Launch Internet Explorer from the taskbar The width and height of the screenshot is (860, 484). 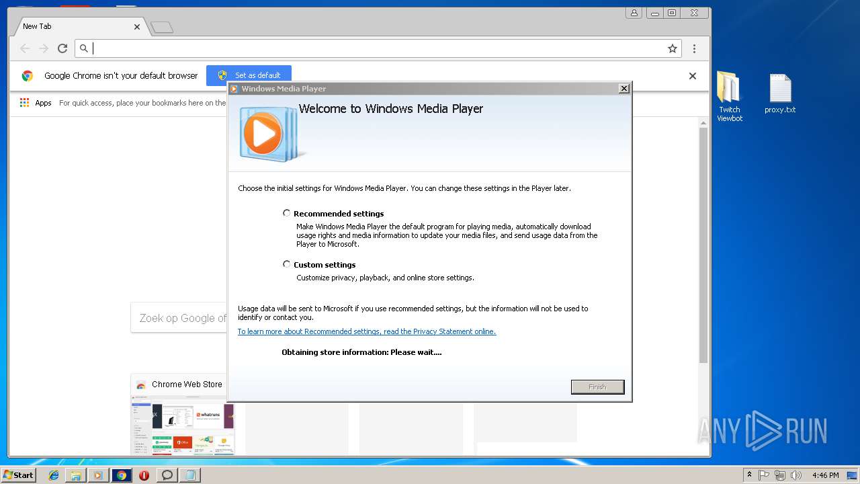tap(54, 475)
